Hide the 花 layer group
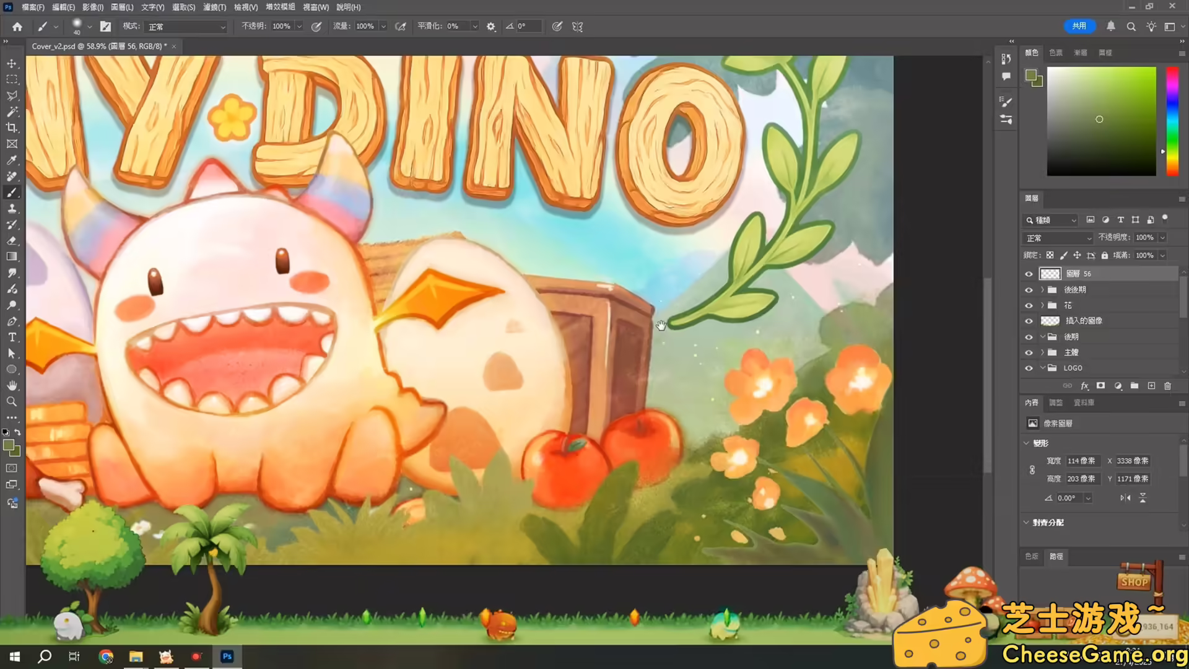 point(1029,305)
